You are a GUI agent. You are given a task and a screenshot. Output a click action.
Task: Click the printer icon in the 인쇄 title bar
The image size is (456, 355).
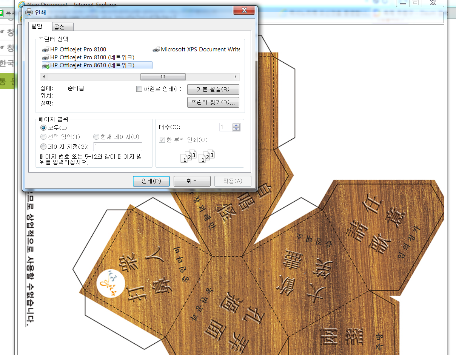pyautogui.click(x=29, y=12)
